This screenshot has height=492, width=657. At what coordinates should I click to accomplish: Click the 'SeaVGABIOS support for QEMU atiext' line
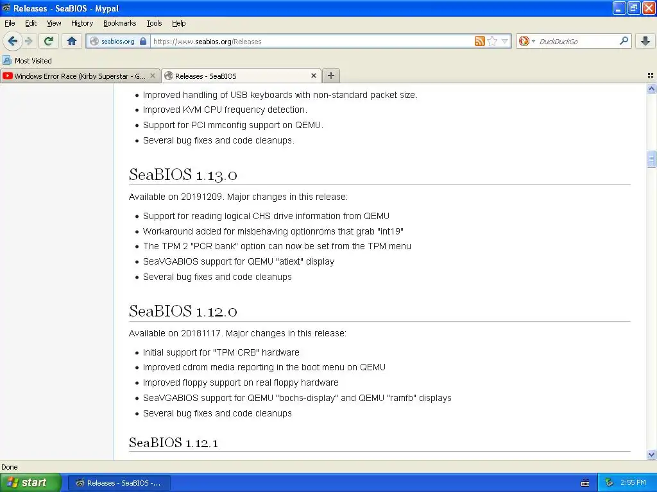pos(239,261)
